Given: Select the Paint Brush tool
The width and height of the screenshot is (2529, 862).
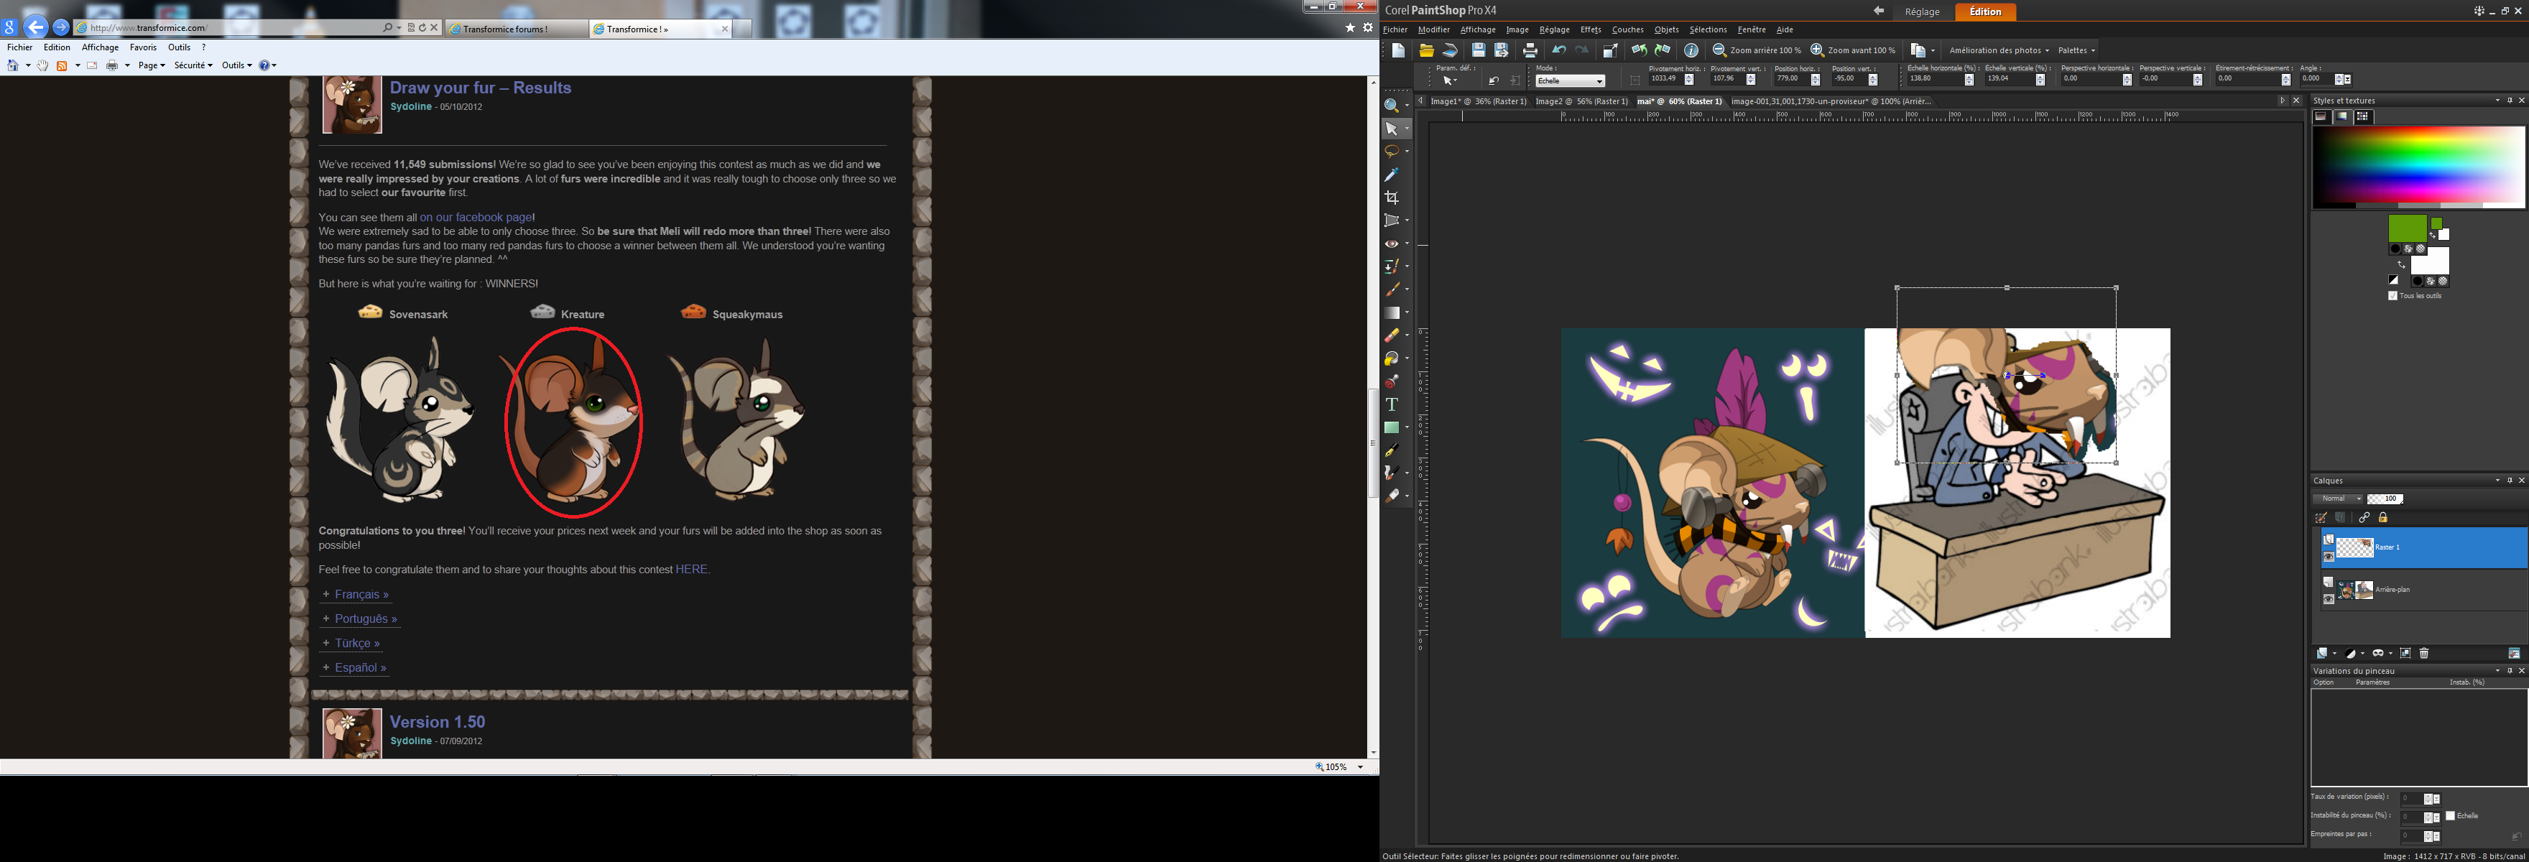Looking at the screenshot, I should click(1391, 289).
